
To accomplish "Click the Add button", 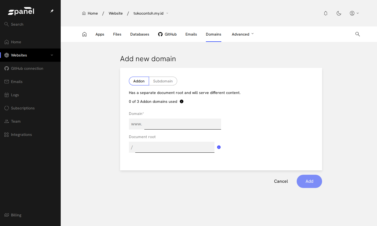I will click(x=309, y=181).
